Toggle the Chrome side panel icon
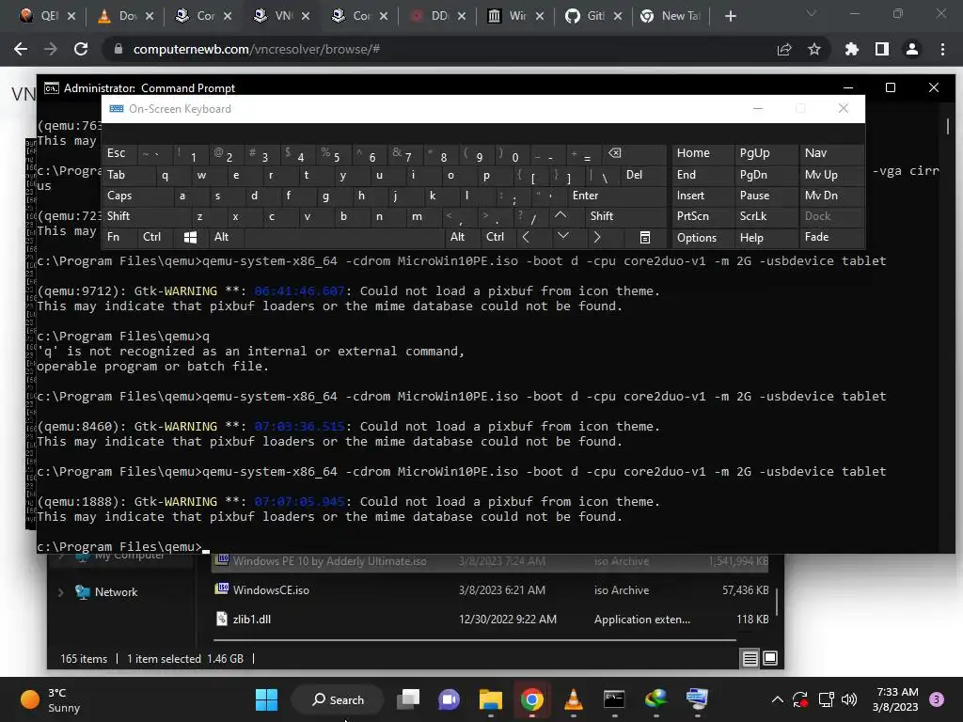 (x=881, y=49)
